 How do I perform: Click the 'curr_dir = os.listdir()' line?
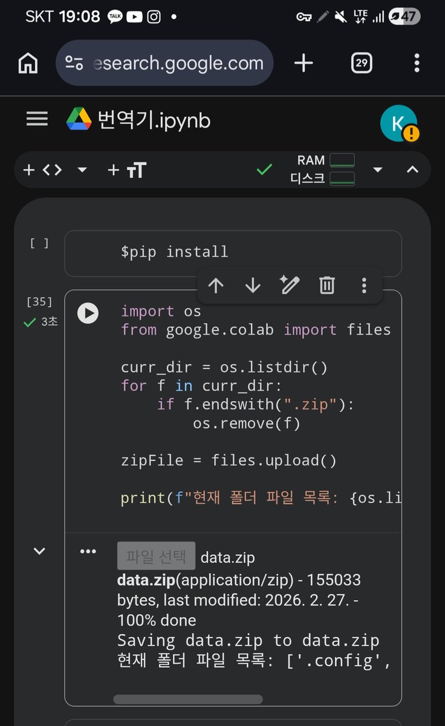(224, 367)
